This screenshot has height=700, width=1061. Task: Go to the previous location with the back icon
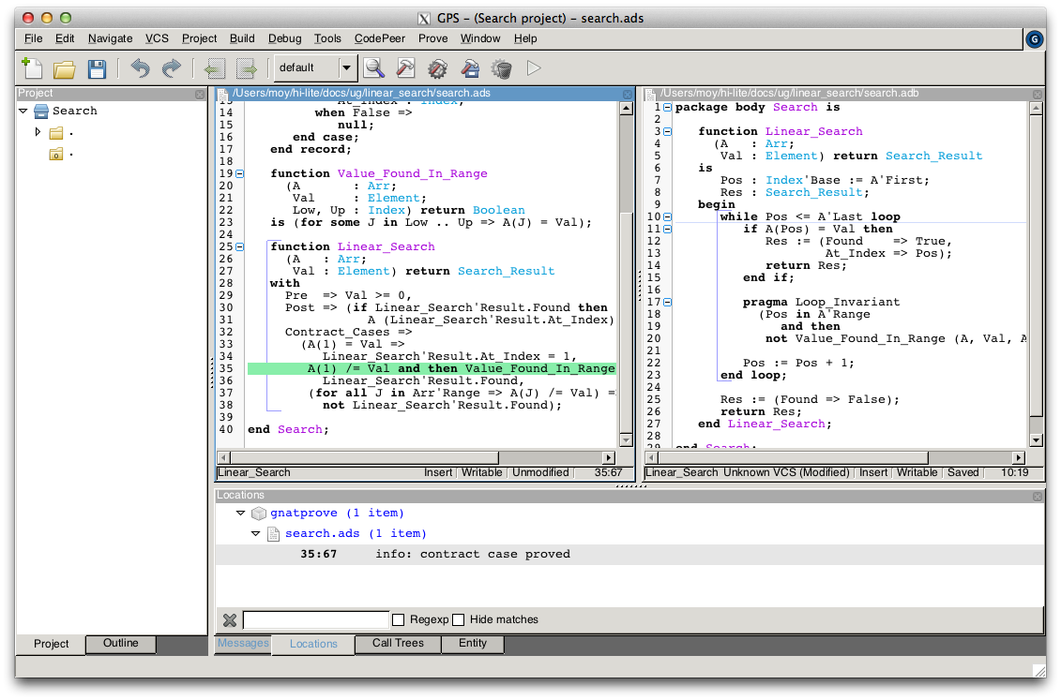coord(215,68)
